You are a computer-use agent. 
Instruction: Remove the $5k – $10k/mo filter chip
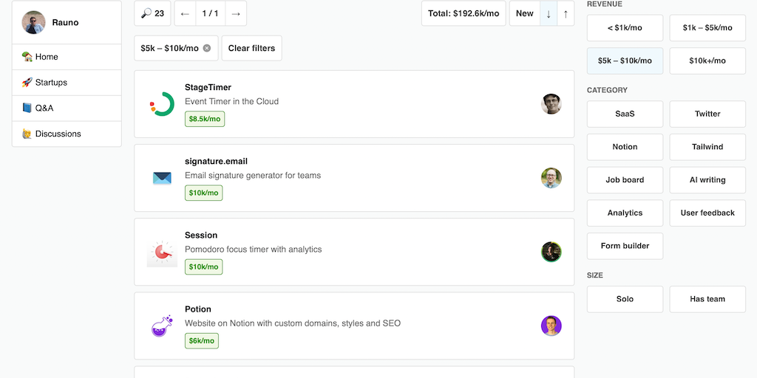207,48
